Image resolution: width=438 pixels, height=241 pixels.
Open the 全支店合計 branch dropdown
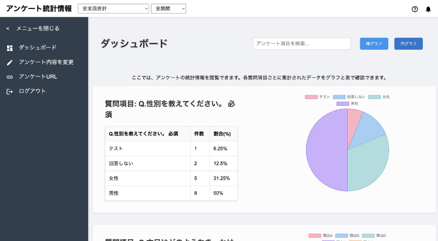coord(113,9)
